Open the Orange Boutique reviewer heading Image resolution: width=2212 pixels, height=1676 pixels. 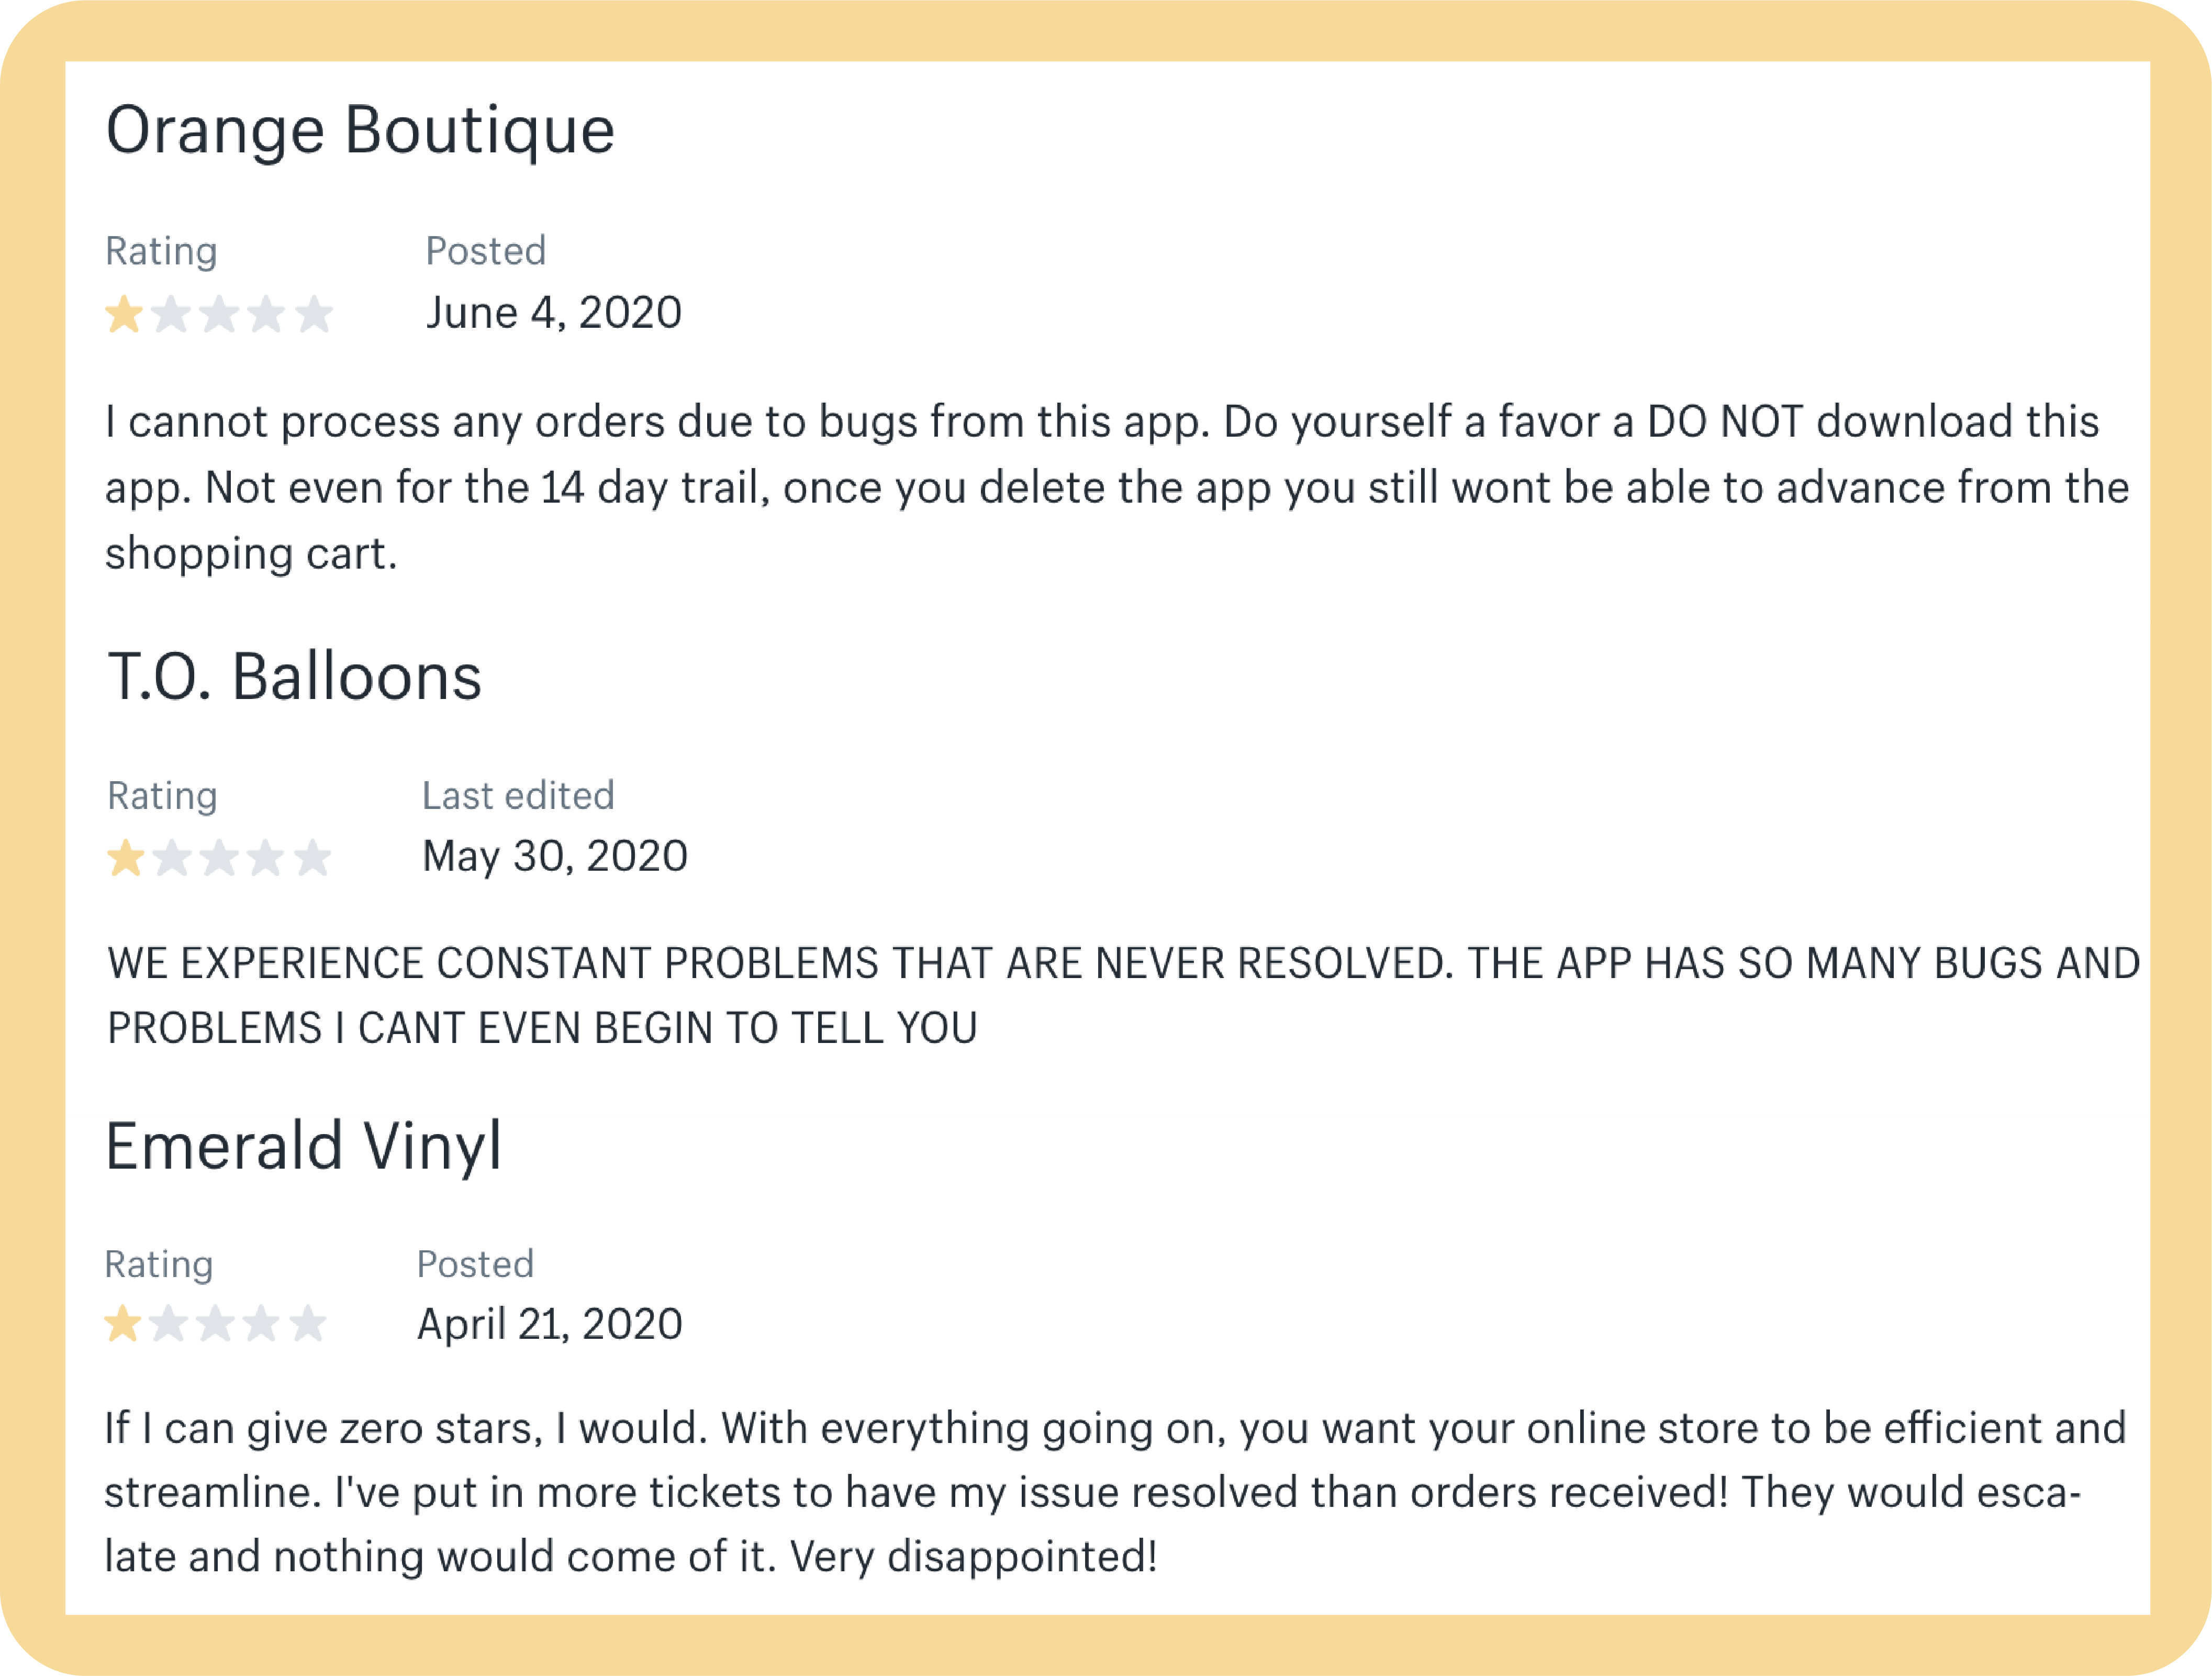(360, 131)
